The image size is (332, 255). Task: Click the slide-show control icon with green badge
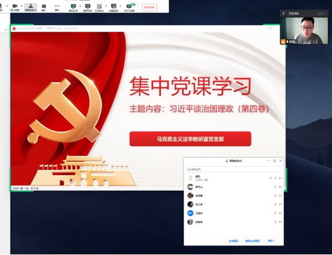click(129, 6)
